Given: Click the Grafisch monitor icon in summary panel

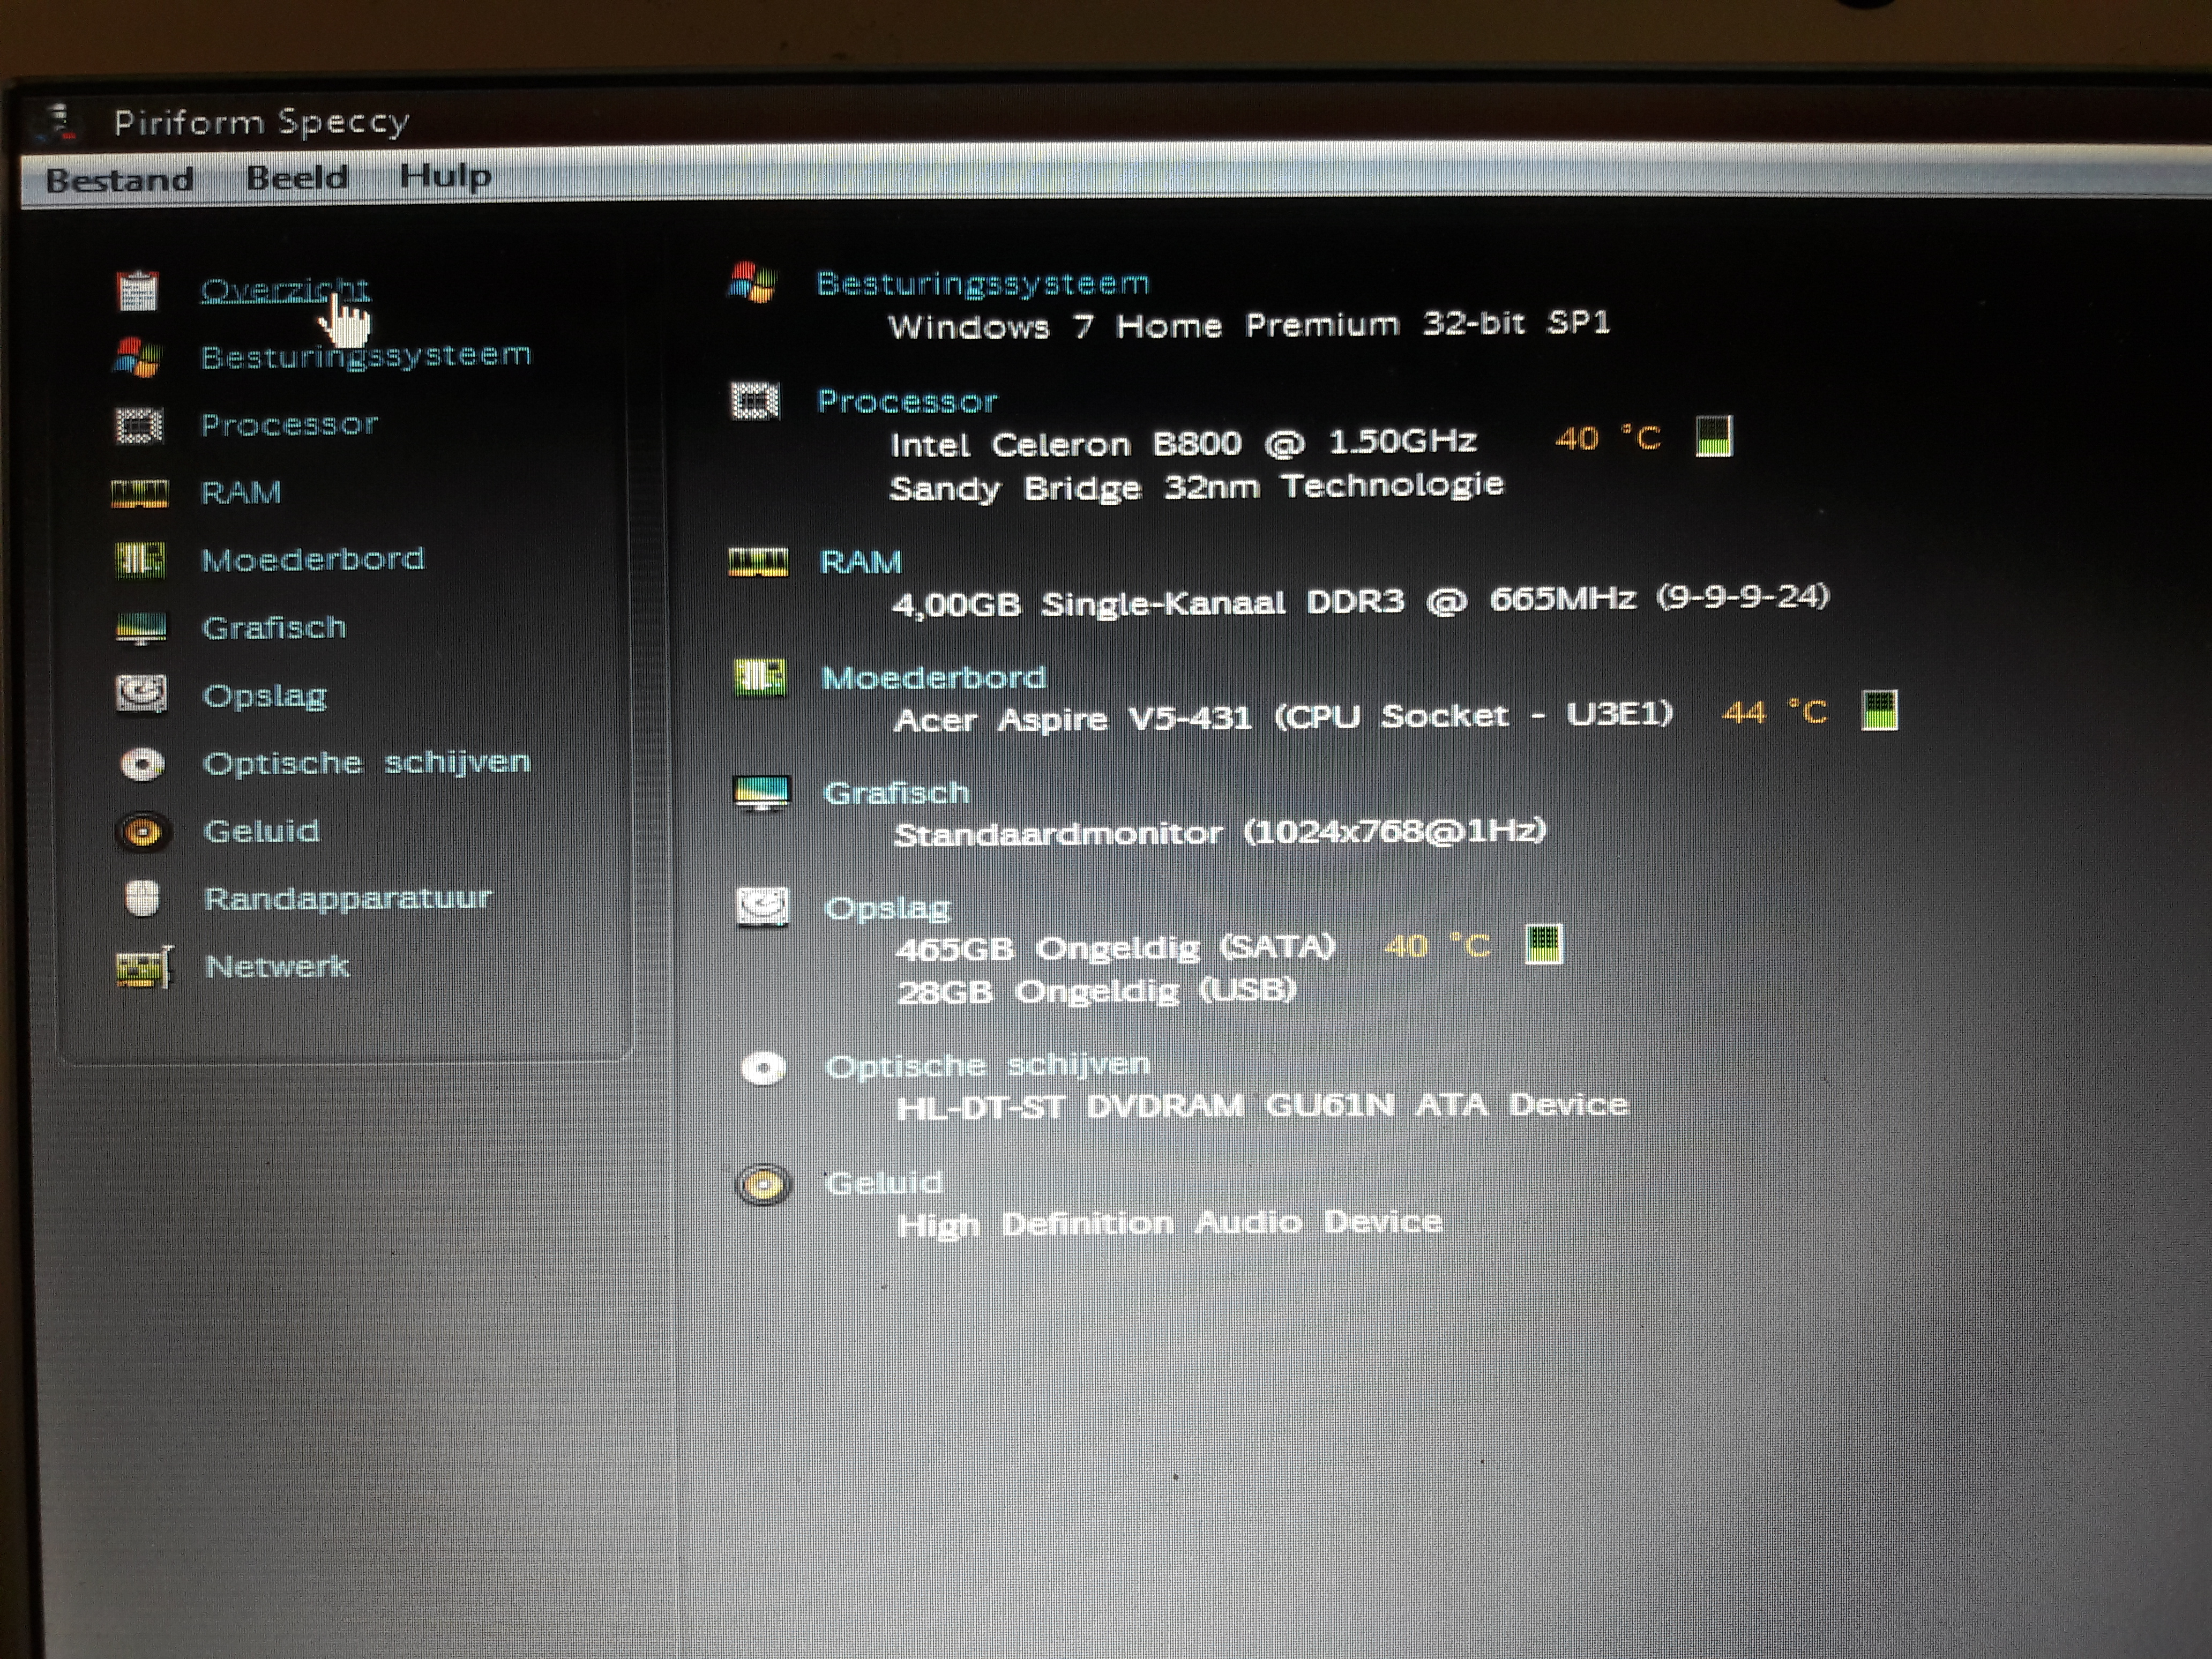Looking at the screenshot, I should (762, 793).
